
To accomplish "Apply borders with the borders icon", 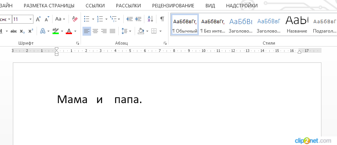I will click(154, 31).
